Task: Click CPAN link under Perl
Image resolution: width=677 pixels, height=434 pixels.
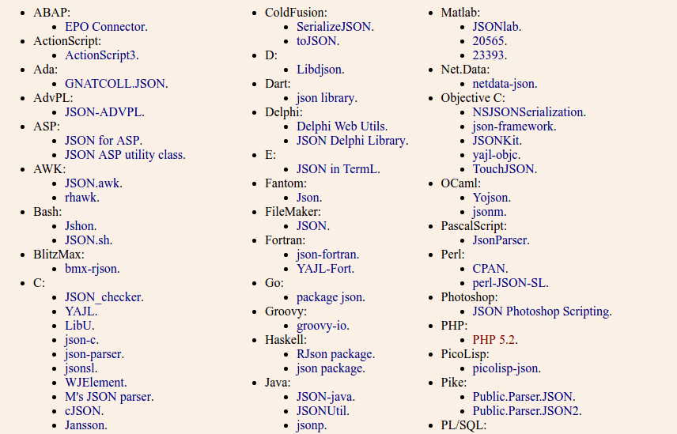Action: (490, 269)
